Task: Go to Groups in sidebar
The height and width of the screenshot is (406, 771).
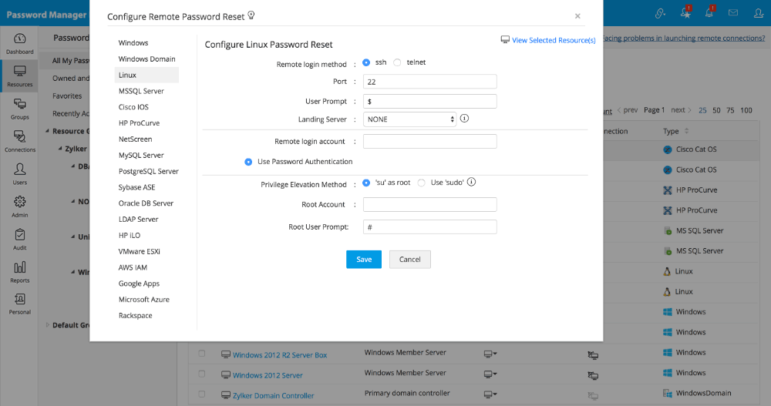Action: click(x=20, y=108)
